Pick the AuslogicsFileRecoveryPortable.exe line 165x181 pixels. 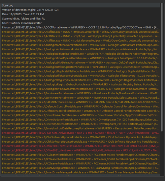coord(80,76)
